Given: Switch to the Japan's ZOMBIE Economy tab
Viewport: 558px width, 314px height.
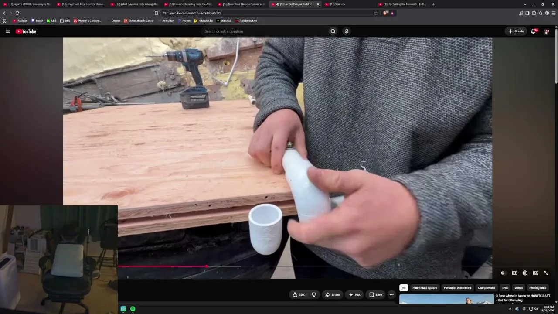Looking at the screenshot, I should tap(27, 4).
